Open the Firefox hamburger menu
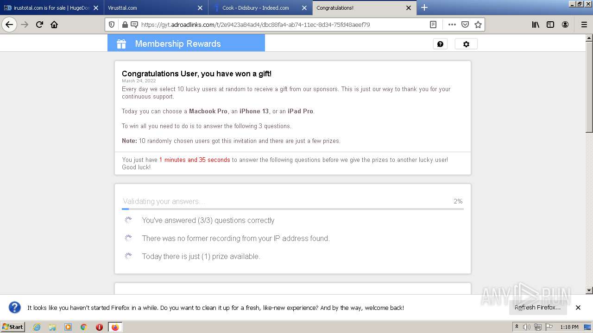Screen dimensions: 593x333 (x=584, y=25)
